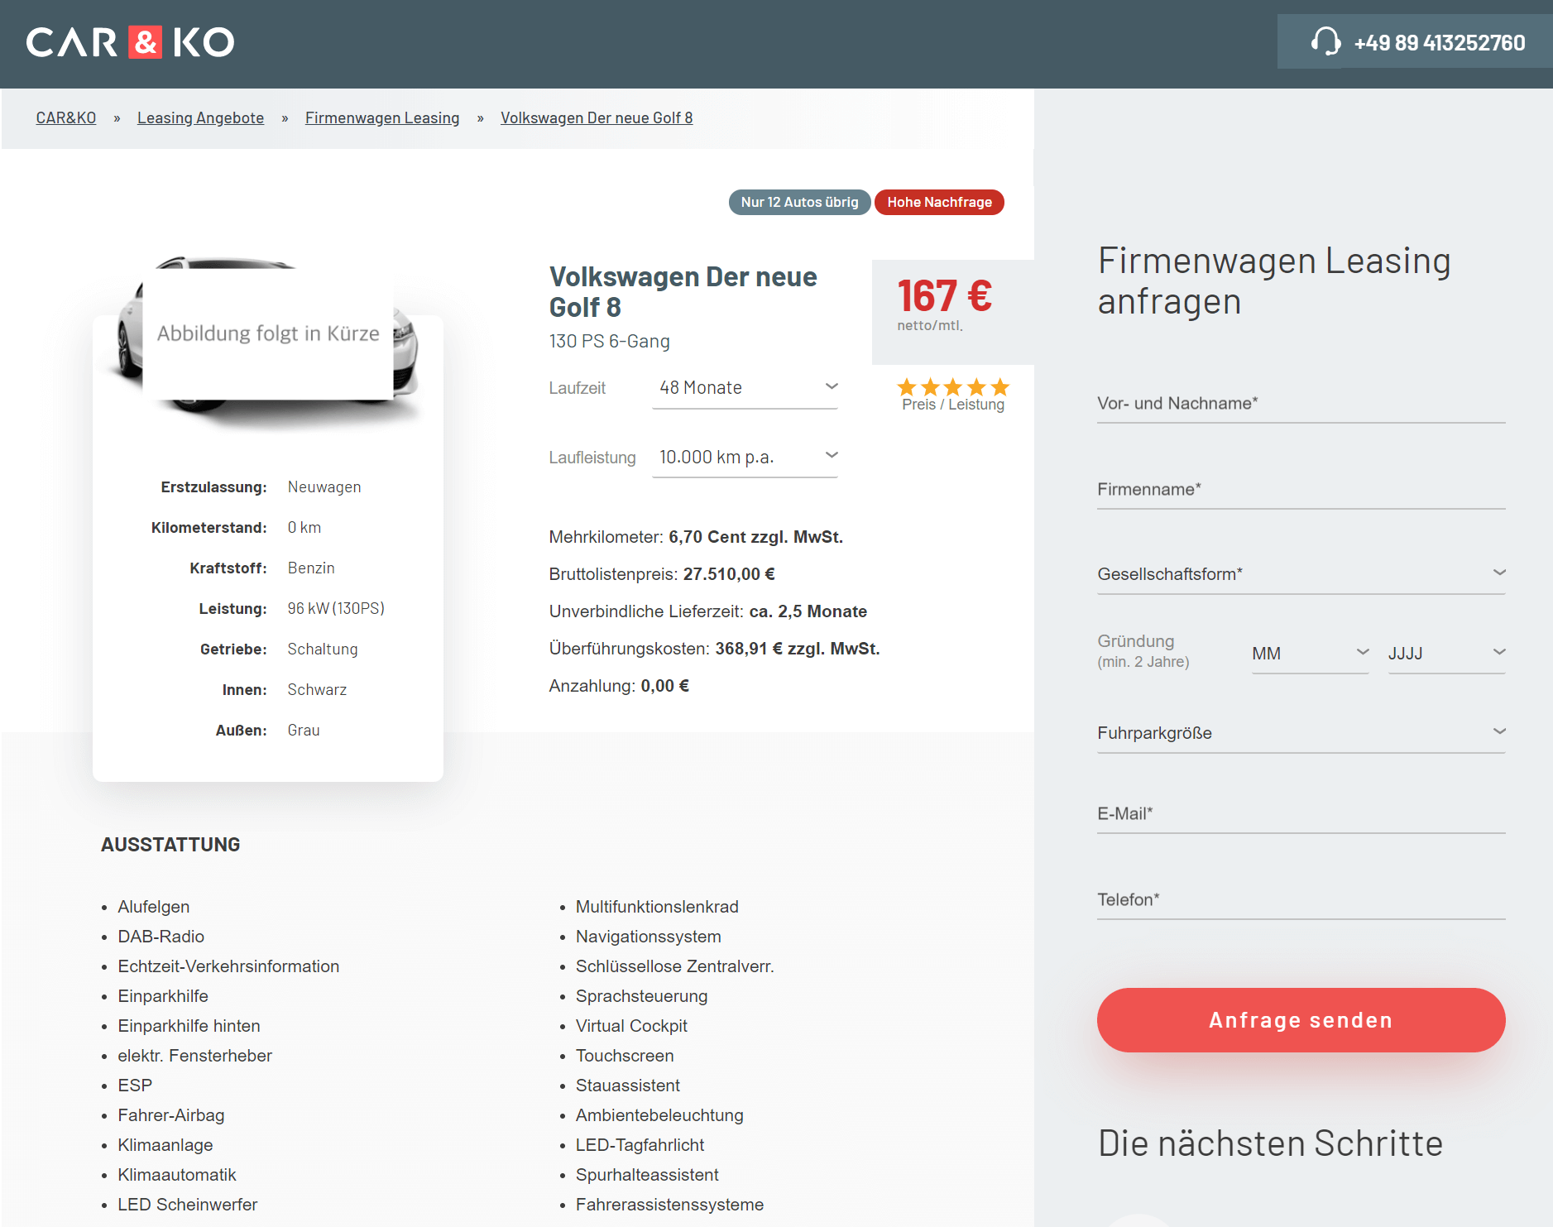1553x1227 pixels.
Task: Open the CAR&KO breadcrumb link
Action: pyautogui.click(x=66, y=117)
